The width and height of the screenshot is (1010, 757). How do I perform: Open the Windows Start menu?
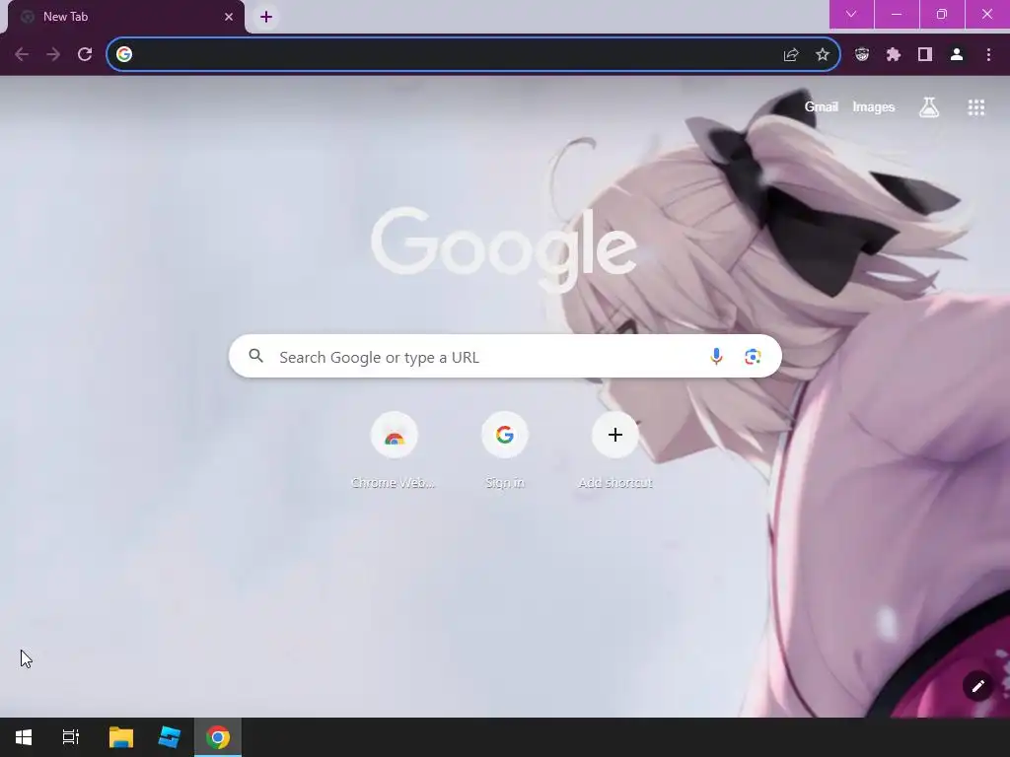pyautogui.click(x=24, y=737)
